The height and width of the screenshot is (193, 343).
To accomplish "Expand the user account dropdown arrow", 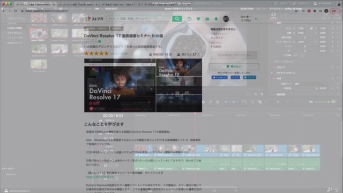I will tap(256, 19).
